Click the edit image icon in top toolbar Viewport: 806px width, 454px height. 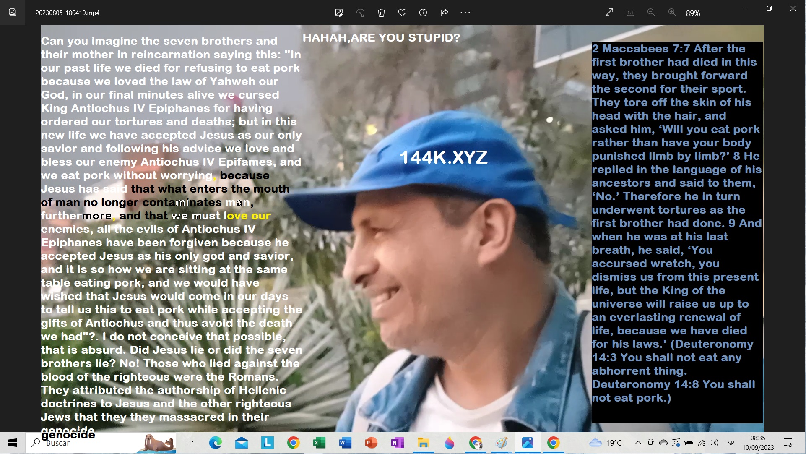[339, 13]
